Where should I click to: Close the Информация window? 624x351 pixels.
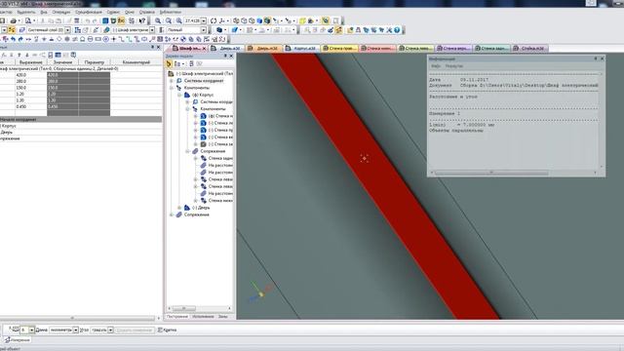pyautogui.click(x=603, y=58)
